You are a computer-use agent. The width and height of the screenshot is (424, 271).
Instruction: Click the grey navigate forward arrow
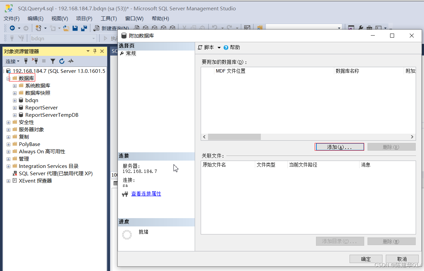(x=26, y=28)
